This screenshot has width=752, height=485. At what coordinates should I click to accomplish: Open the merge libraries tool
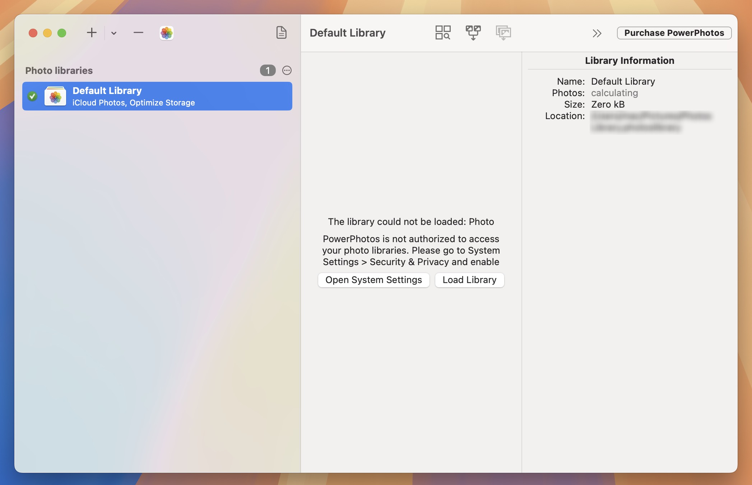pos(473,33)
